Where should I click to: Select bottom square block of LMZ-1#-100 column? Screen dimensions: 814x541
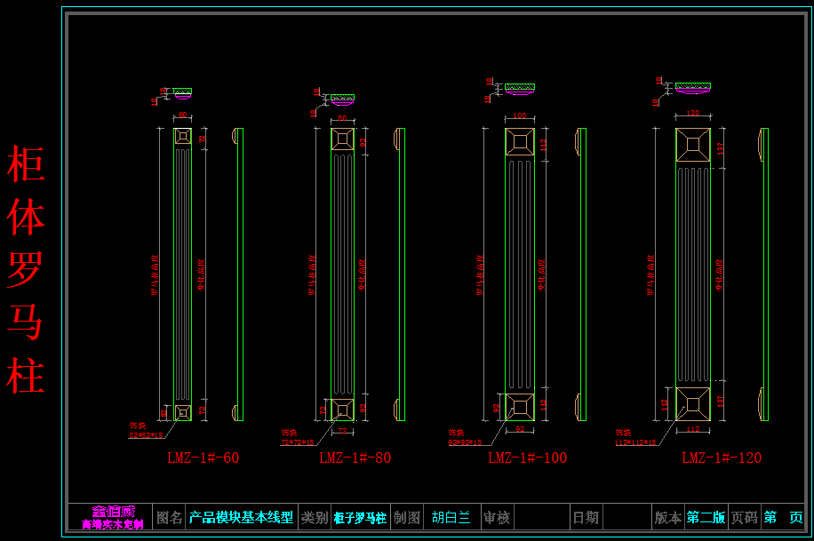click(520, 407)
